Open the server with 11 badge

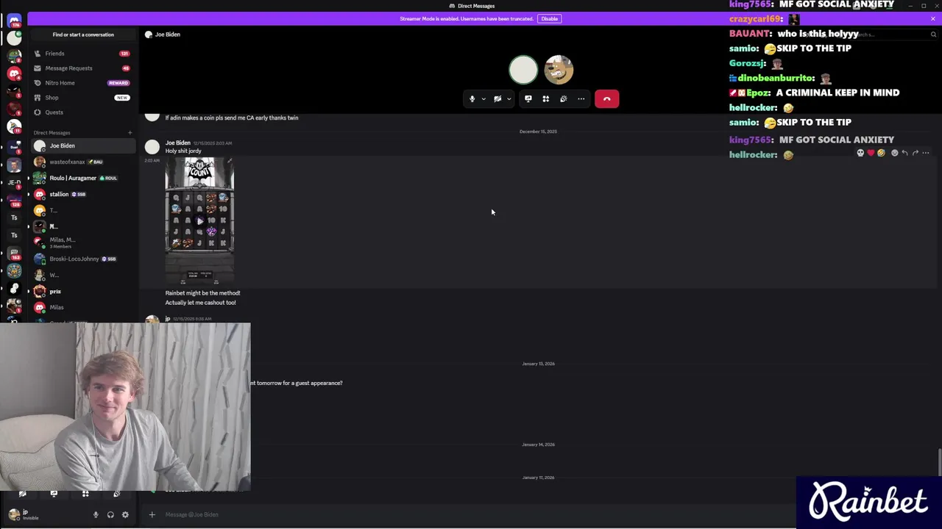pos(14,128)
